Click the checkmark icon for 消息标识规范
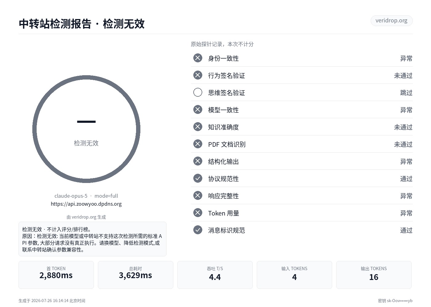 [x=198, y=230]
